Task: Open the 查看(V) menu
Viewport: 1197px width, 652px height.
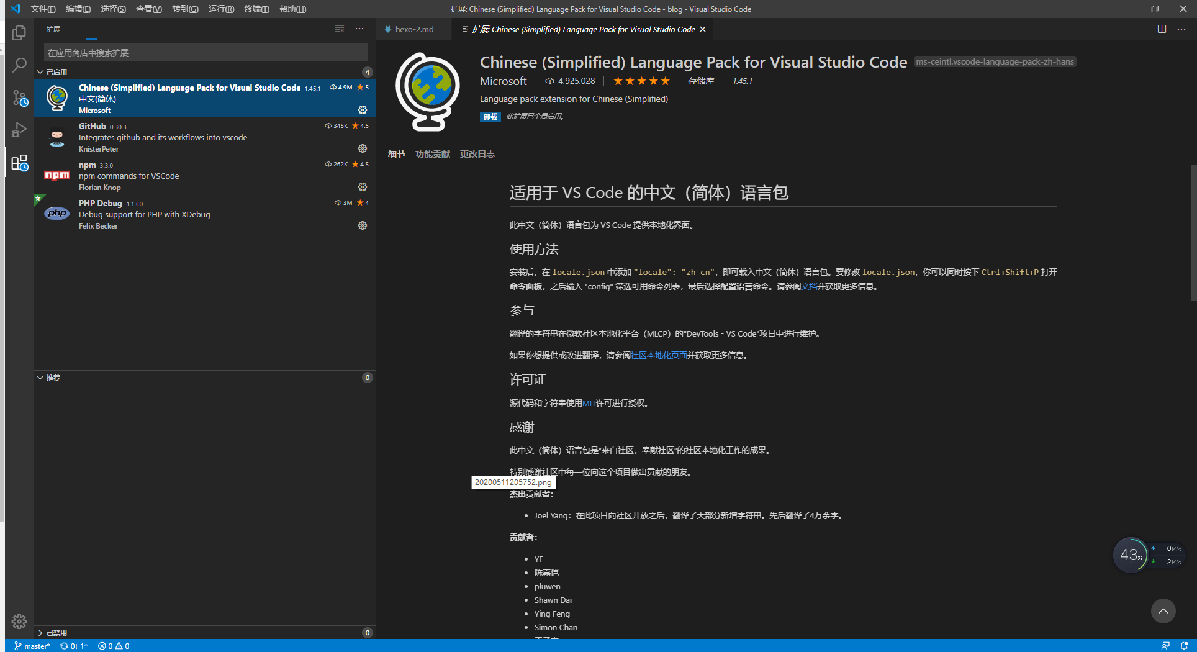Action: [149, 9]
